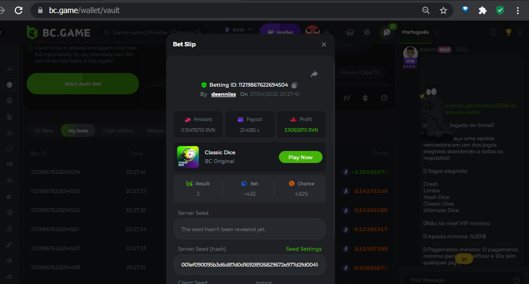
Task: Bookmark page with the star icon
Action: click(443, 10)
